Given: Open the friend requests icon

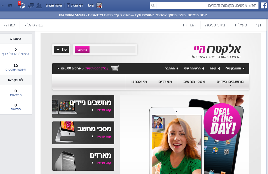Looking at the screenshot, I should (x=39, y=6).
